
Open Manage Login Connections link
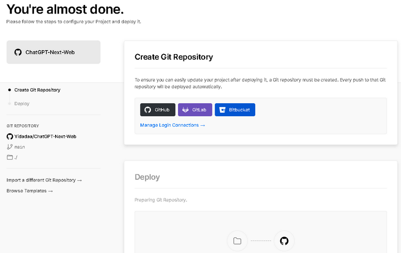(x=172, y=125)
